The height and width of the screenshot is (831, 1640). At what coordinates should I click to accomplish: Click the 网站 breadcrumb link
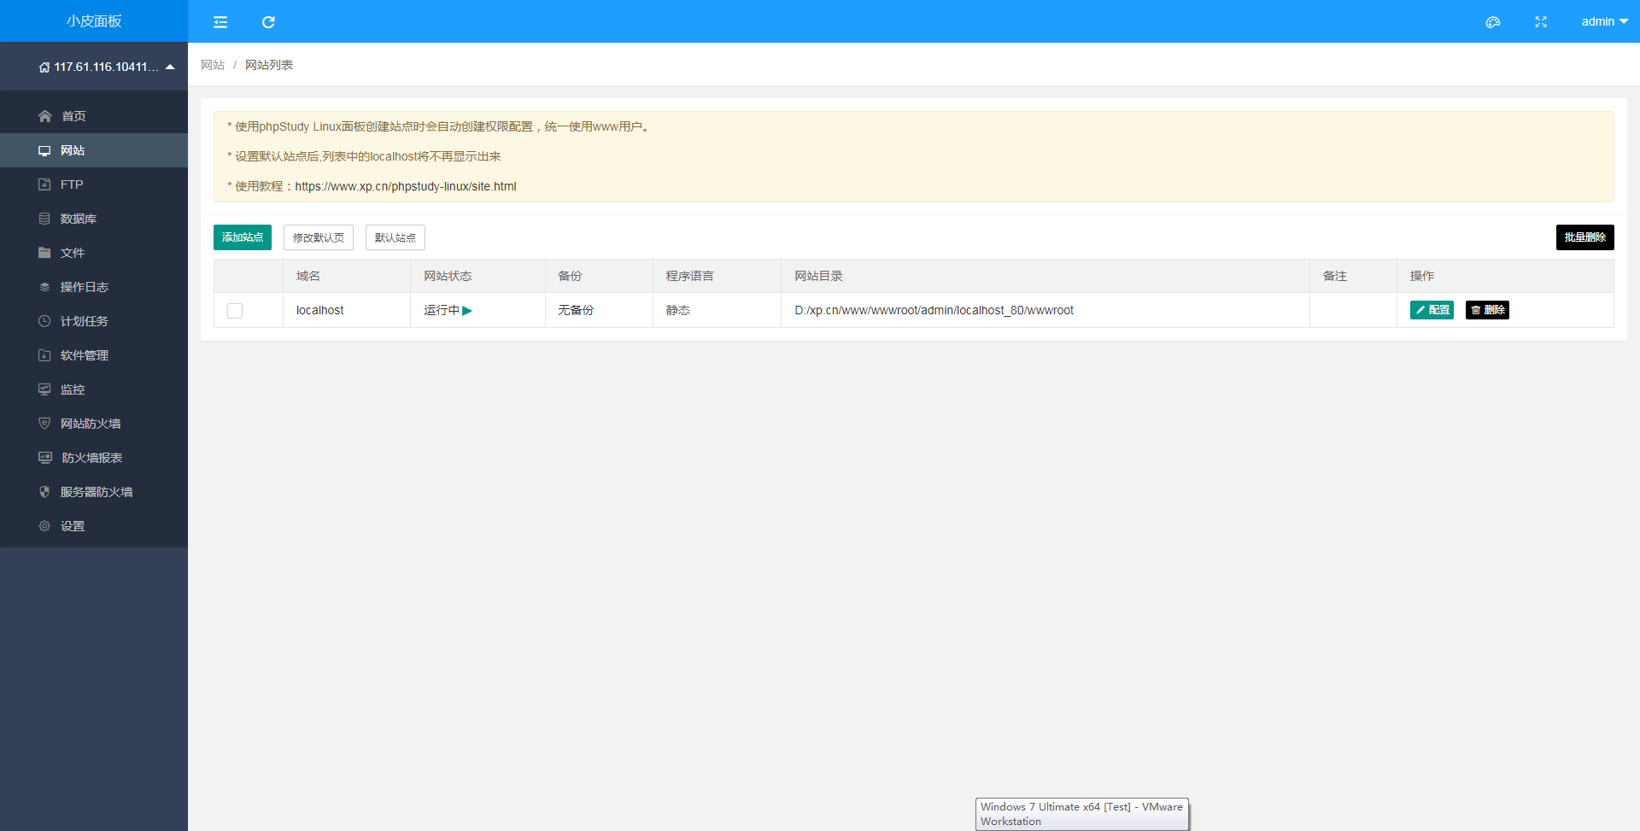pos(213,65)
